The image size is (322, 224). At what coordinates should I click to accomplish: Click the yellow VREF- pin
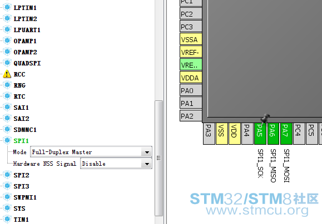191,52
